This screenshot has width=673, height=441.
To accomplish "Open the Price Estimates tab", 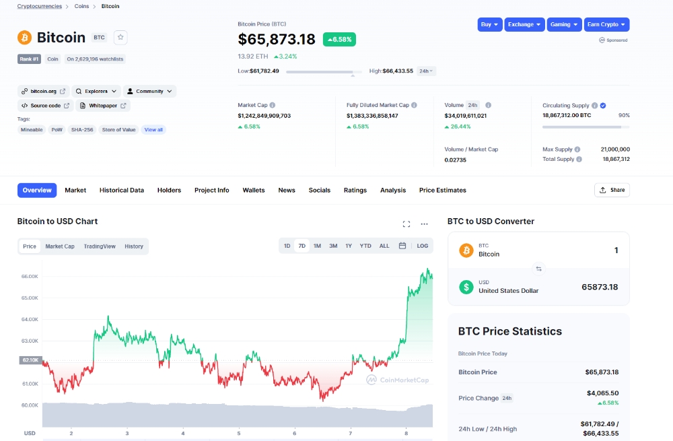I will coord(443,191).
